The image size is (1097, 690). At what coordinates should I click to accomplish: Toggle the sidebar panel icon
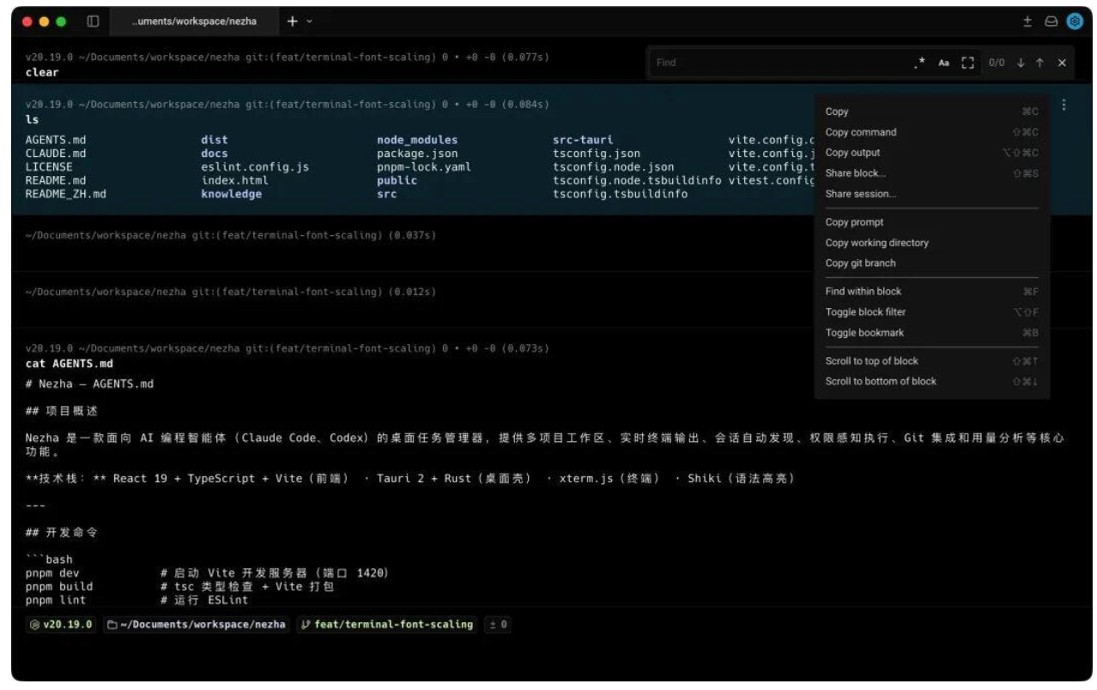click(x=93, y=21)
